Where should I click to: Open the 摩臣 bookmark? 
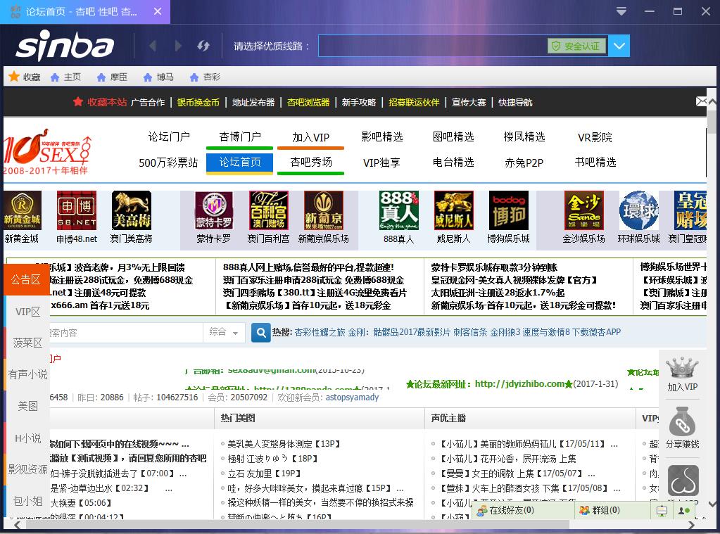tap(112, 77)
